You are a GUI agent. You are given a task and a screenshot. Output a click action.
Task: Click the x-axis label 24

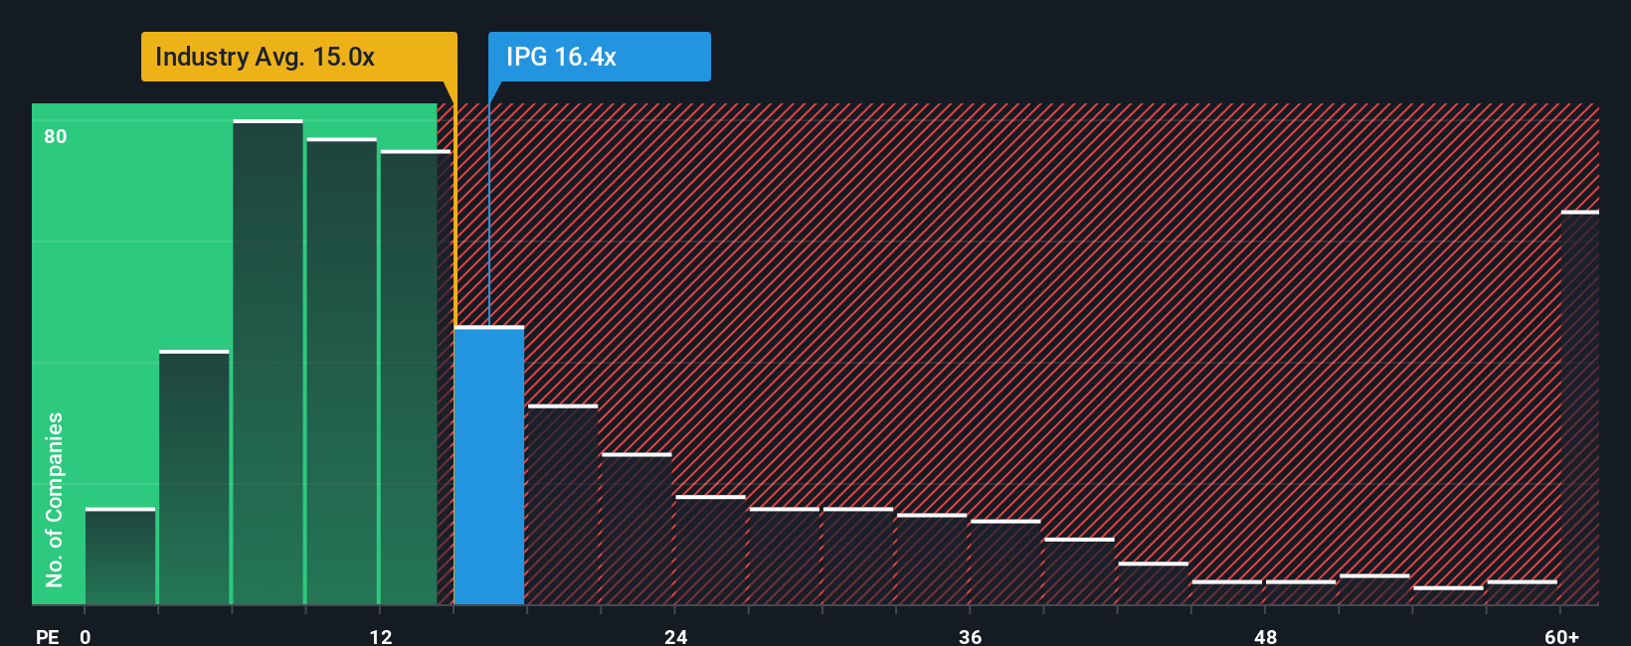tap(676, 636)
